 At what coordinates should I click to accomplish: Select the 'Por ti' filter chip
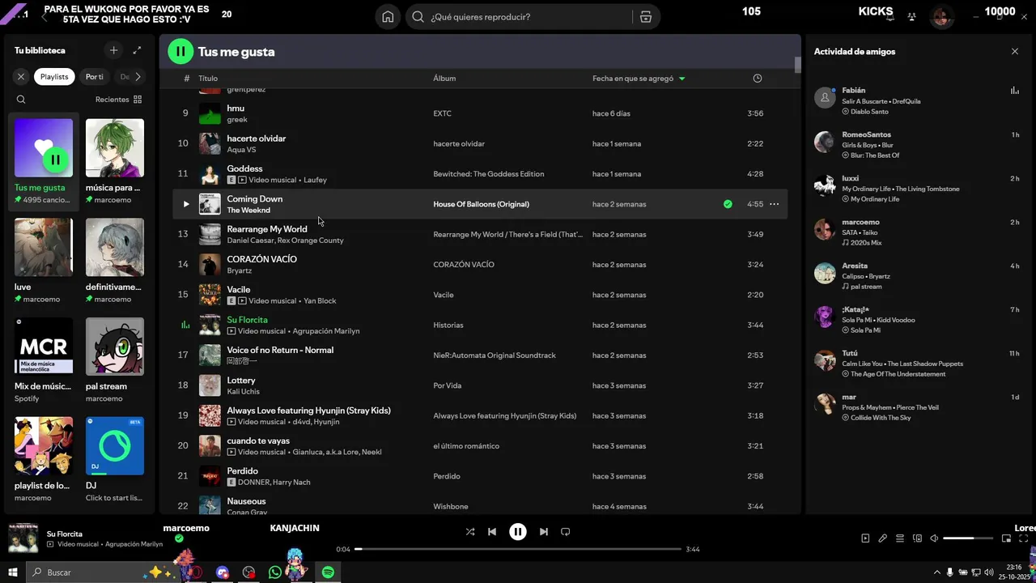pos(95,77)
